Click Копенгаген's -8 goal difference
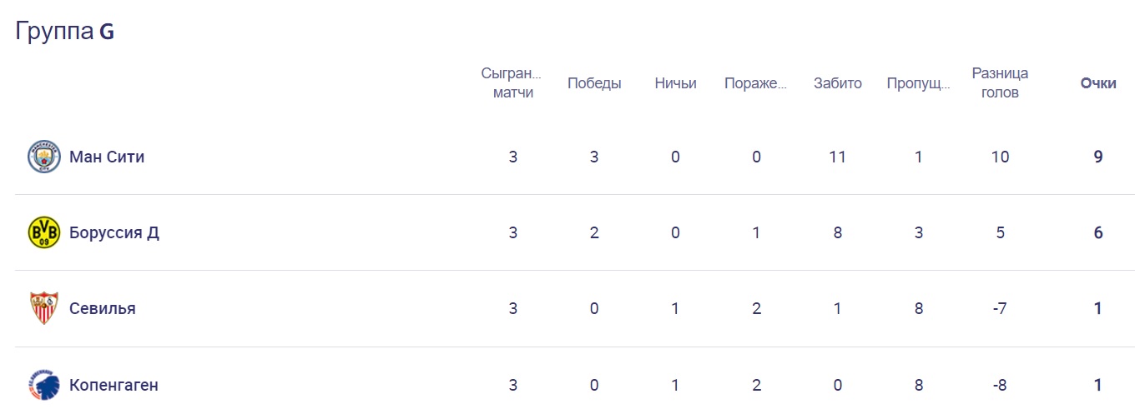 pyautogui.click(x=1000, y=385)
